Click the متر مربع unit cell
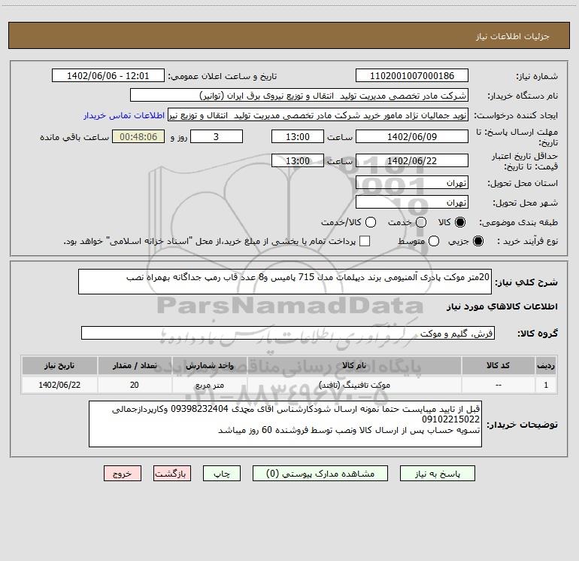This screenshot has width=579, height=561. click(x=209, y=385)
